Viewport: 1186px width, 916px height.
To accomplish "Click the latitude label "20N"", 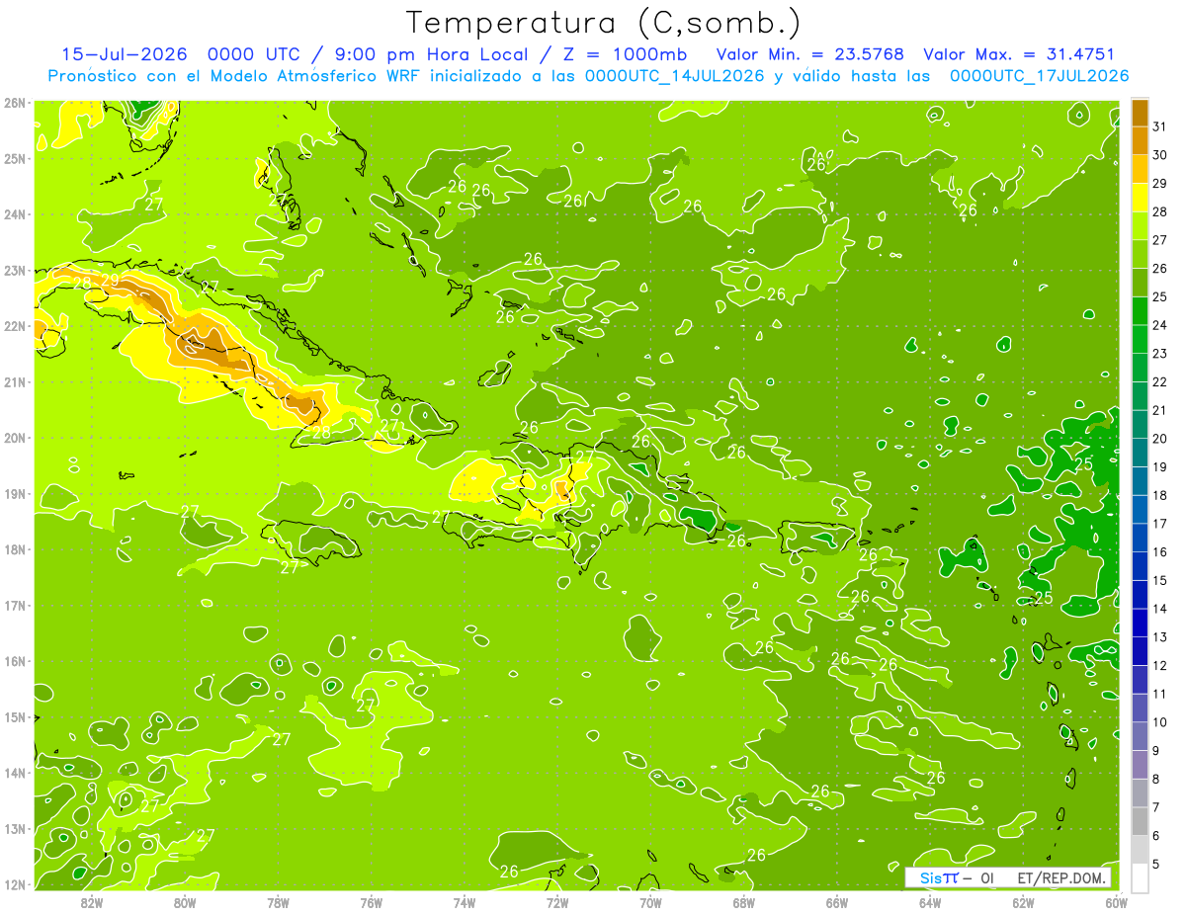I will (14, 438).
